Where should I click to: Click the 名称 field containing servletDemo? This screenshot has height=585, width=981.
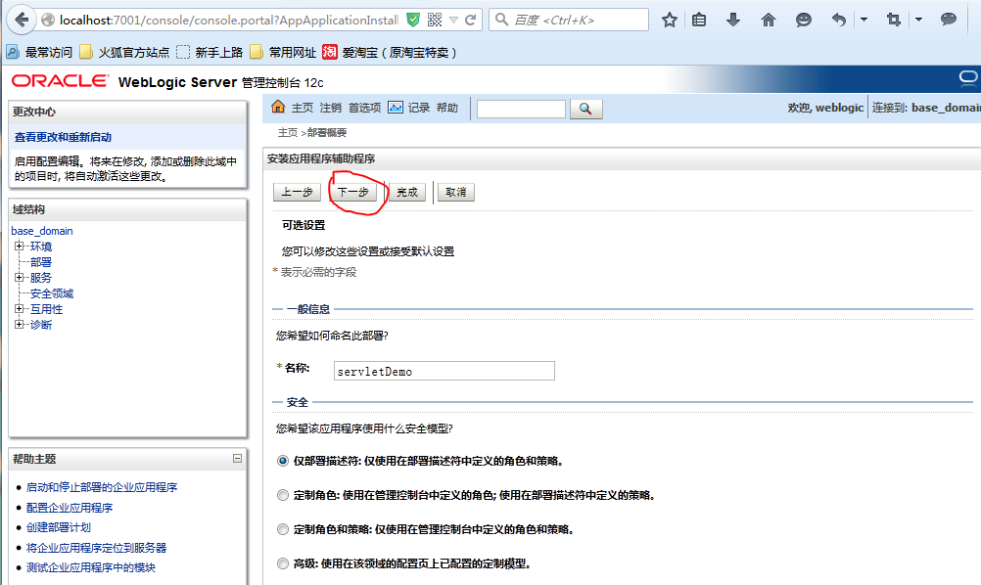pos(444,371)
